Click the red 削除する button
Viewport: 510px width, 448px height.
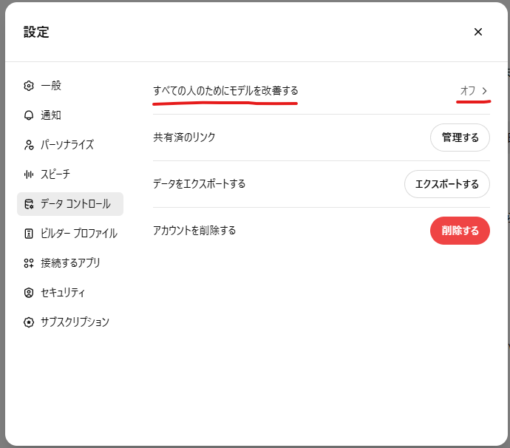coord(460,231)
